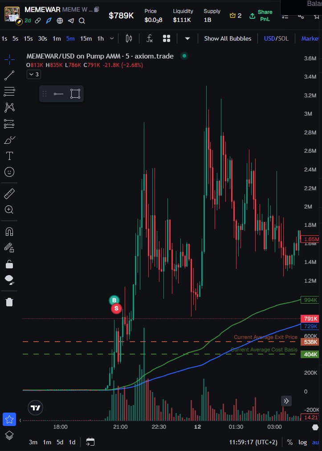Open the Fibonacci retracement tools
This screenshot has height=451, width=322.
pyautogui.click(x=9, y=92)
